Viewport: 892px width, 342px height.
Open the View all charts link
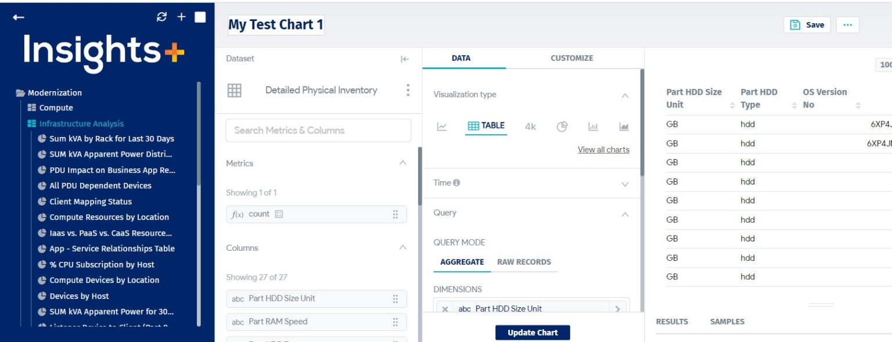603,149
